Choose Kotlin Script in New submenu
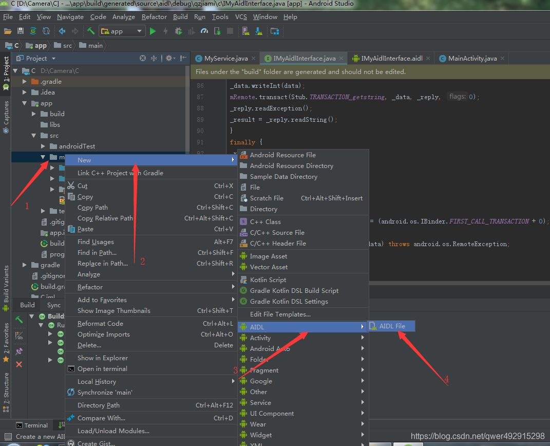550x446 pixels. (304, 280)
